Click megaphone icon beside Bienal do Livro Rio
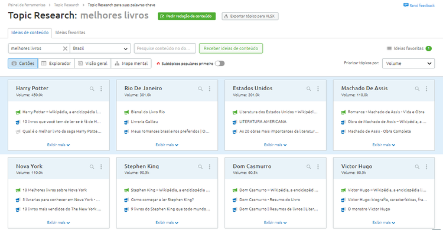This screenshot has width=443, height=230. 126,112
